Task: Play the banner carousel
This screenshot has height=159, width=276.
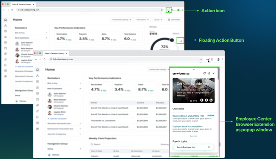Action: click(x=211, y=100)
